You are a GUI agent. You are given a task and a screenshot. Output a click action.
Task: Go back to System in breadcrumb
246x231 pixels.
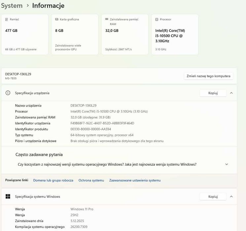click(12, 6)
